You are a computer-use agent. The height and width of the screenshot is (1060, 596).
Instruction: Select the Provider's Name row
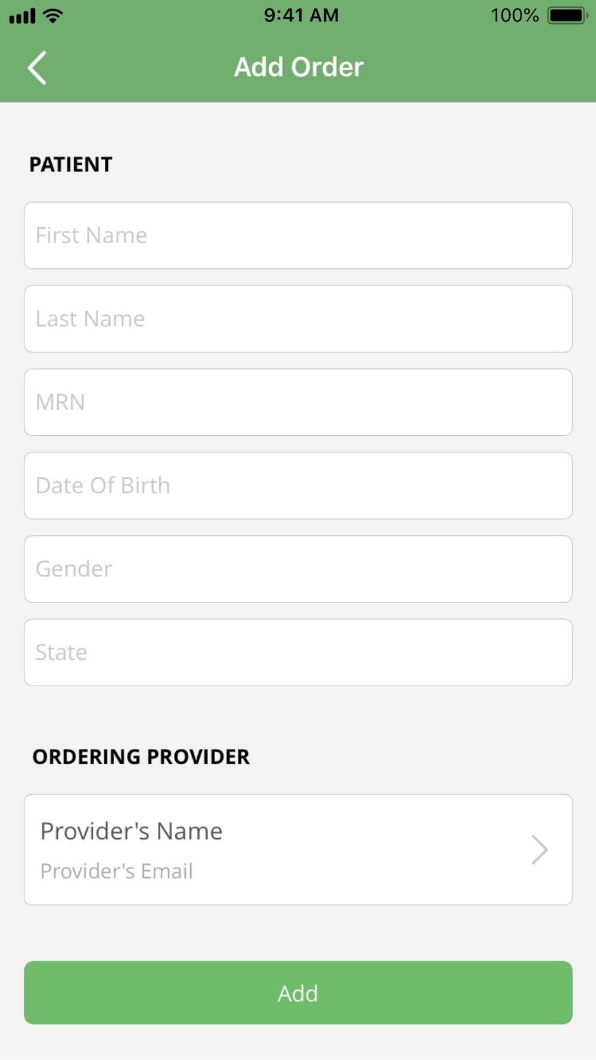tap(298, 850)
